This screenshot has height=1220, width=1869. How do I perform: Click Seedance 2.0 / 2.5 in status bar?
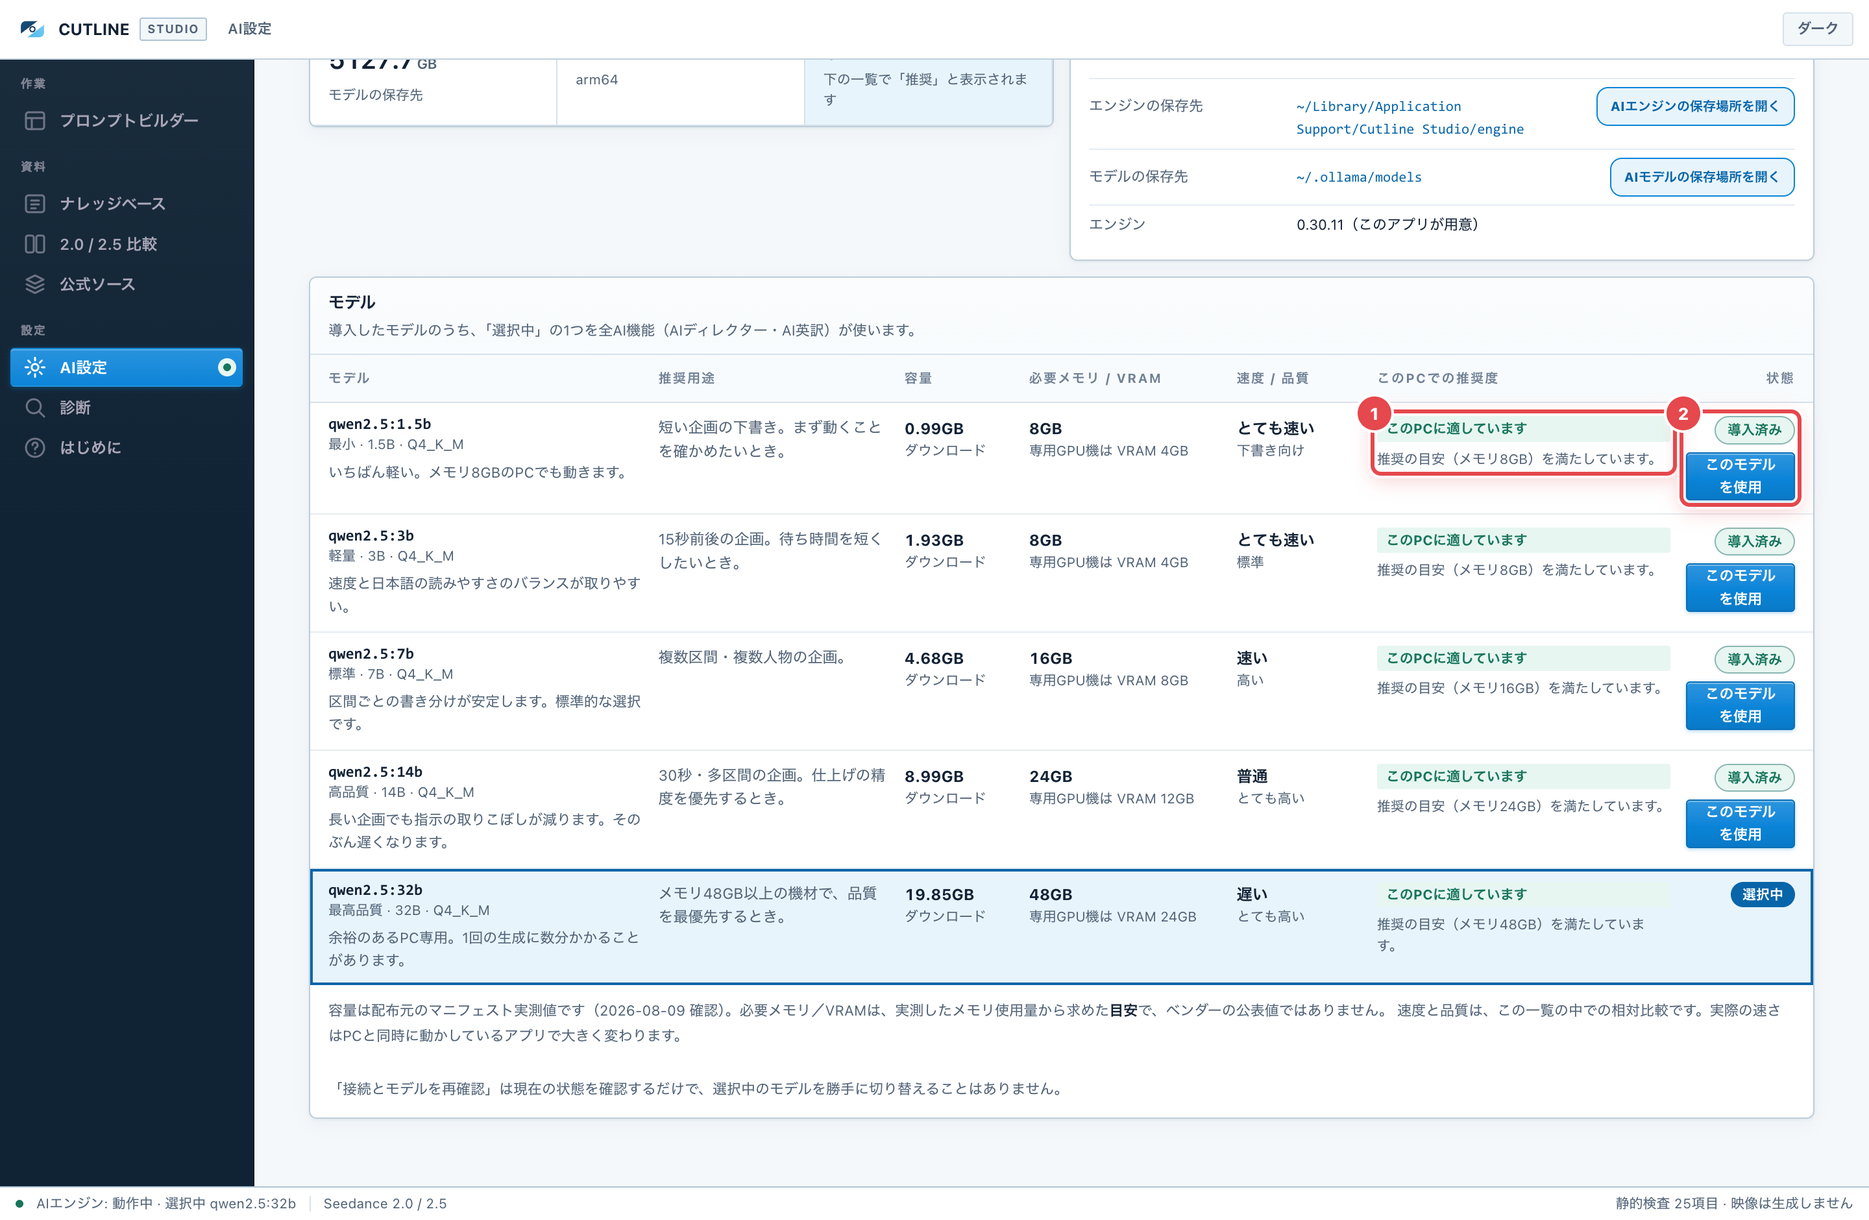pyautogui.click(x=385, y=1202)
